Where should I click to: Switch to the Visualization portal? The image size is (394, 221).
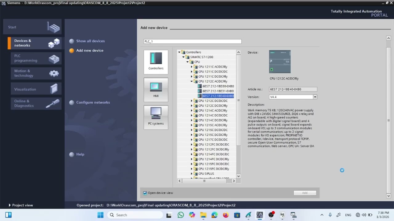36,89
